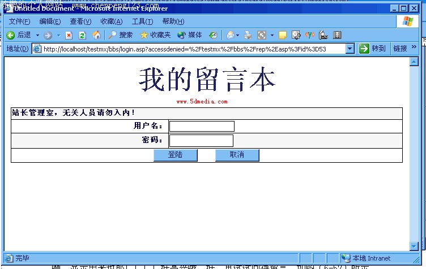Open the 文件(F) menu
426x269 pixels.
point(19,21)
